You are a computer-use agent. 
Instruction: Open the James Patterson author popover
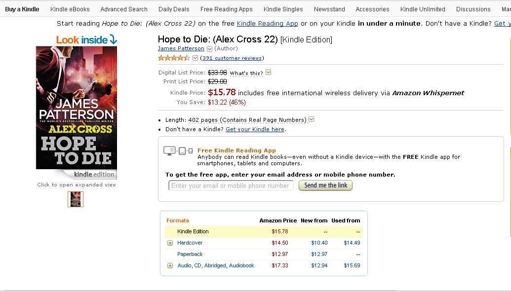pos(209,48)
